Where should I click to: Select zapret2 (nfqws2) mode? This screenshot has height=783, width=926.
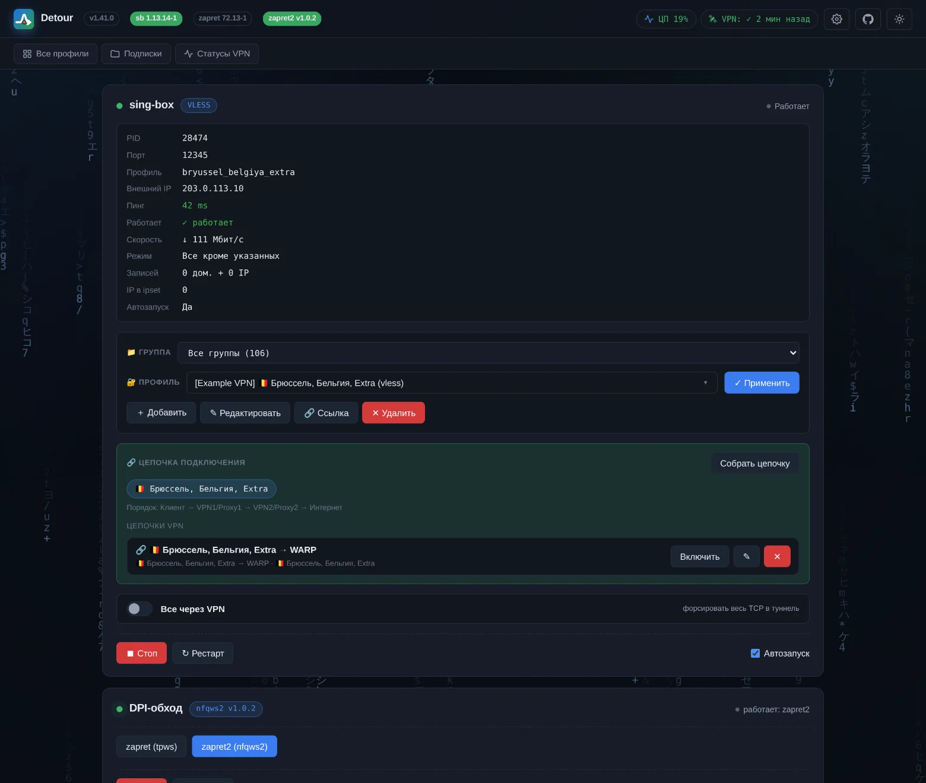(x=234, y=746)
